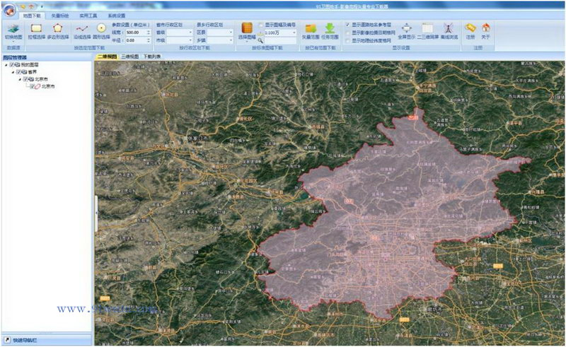Click the 任务范围 green download arrow icon
566x347 pixels.
[330, 28]
